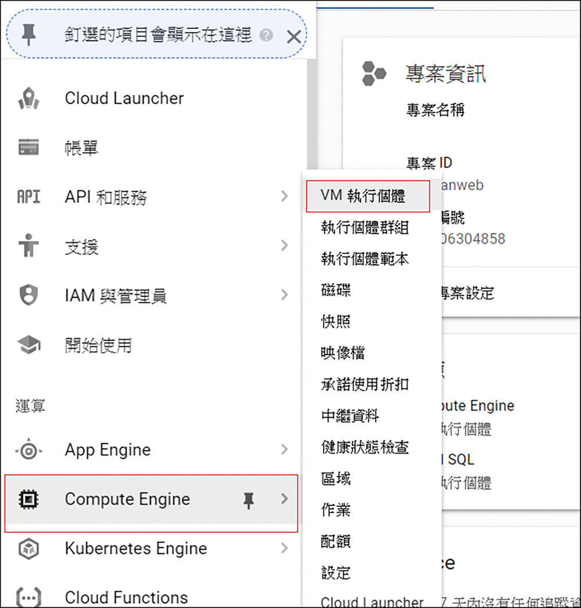Open the App Engine icon

click(28, 450)
